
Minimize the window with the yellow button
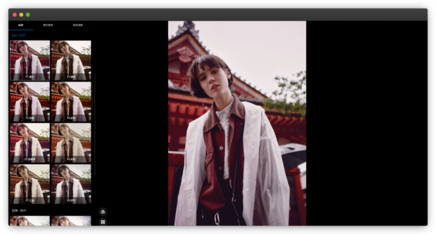coord(21,15)
